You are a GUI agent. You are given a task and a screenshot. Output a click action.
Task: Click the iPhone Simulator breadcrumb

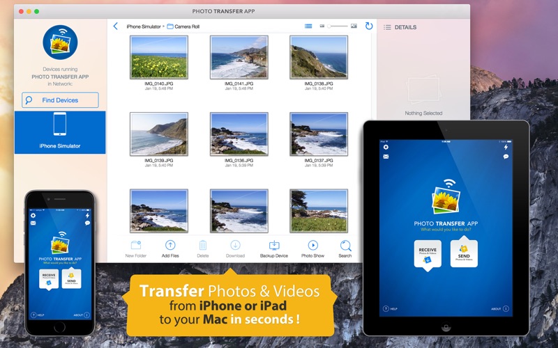click(143, 26)
